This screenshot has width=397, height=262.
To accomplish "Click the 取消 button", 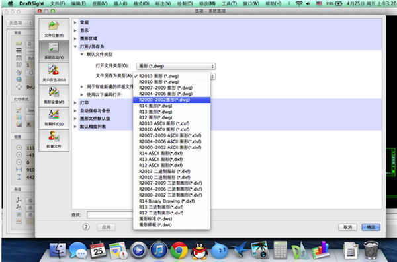I will 347,227.
